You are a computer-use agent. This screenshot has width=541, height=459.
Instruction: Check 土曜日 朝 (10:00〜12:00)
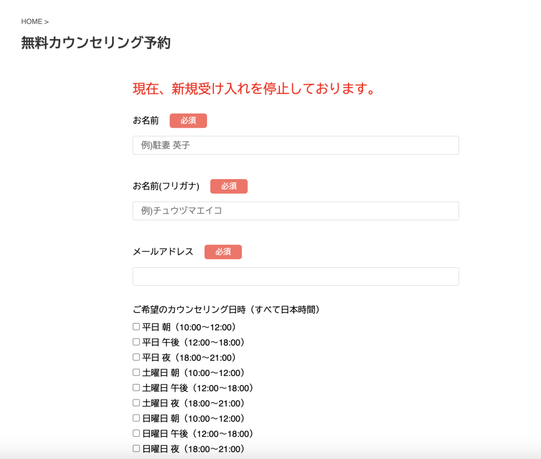136,372
